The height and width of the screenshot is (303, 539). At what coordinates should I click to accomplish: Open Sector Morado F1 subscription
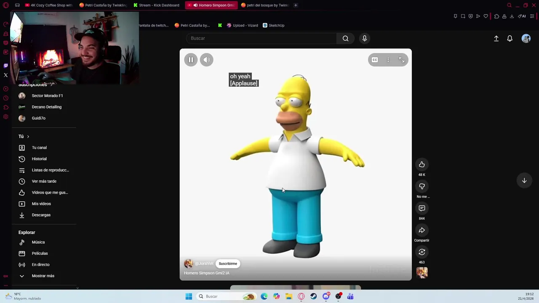point(47,96)
